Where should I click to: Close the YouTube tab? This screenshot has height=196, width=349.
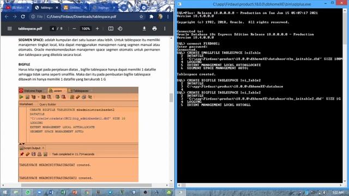point(28,8)
